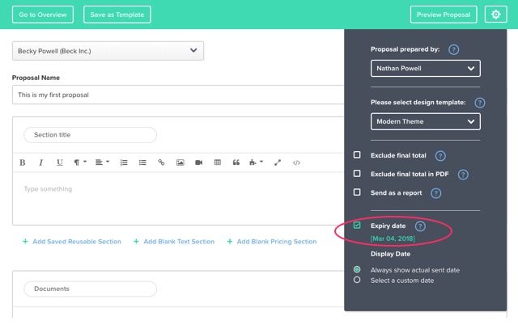Viewport: 518px width, 325px height.
Task: Enable the Send as a report checkbox
Action: coord(357,192)
